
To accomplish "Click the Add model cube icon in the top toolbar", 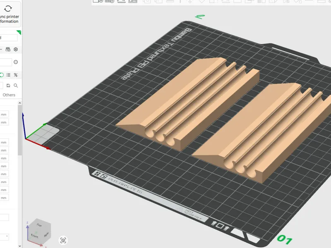I will click(x=98, y=1).
